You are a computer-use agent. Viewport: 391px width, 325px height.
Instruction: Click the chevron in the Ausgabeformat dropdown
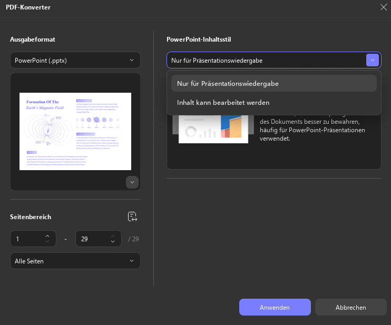pos(132,60)
